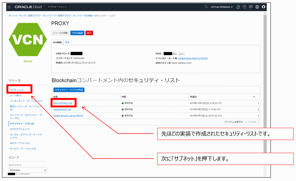Viewport: 296px width, 181px height.
Task: Open kebab menu for K8s-CONTROL-List row
Action: tap(258, 103)
